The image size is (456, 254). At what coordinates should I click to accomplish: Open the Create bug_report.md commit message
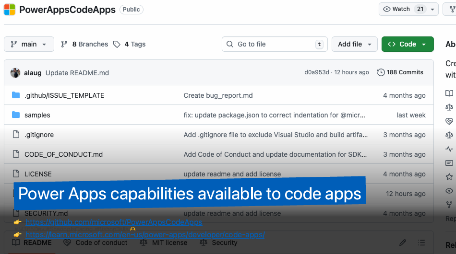tap(218, 95)
